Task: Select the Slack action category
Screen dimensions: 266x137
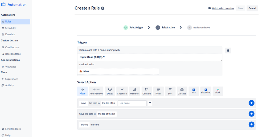Action: [218, 91]
